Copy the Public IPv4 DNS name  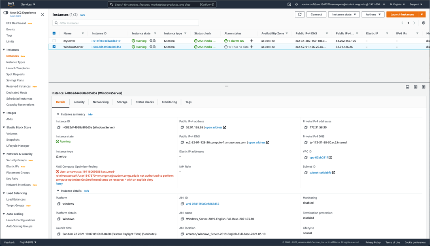point(182,143)
